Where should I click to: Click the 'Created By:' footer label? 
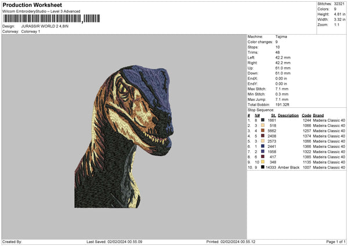(12, 241)
